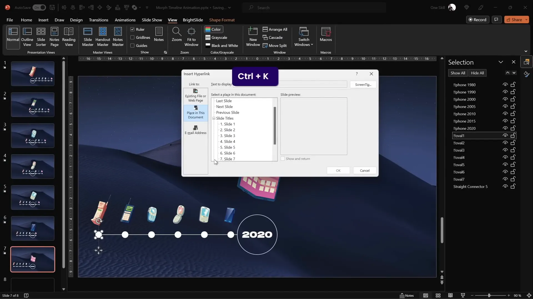533x299 pixels.
Task: Hide the !!phone 2000 layer eye icon
Action: pos(505,99)
